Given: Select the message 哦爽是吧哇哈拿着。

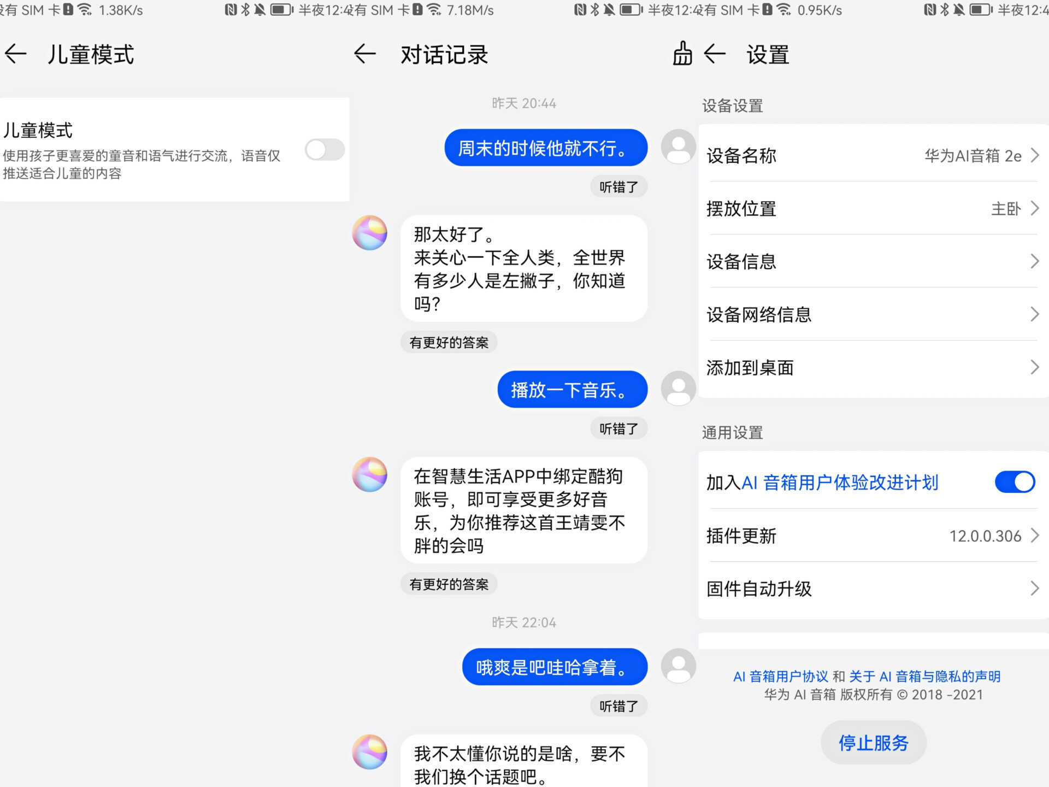Looking at the screenshot, I should [x=555, y=667].
